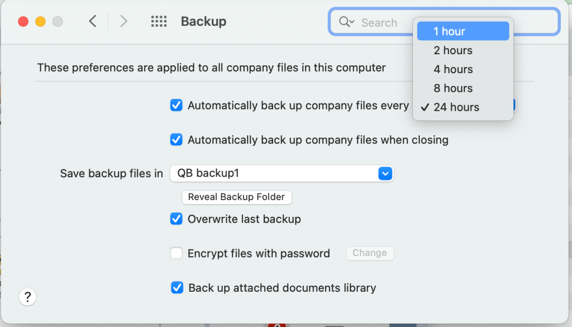Select 1 hour backup interval
The height and width of the screenshot is (327, 572).
coord(463,31)
